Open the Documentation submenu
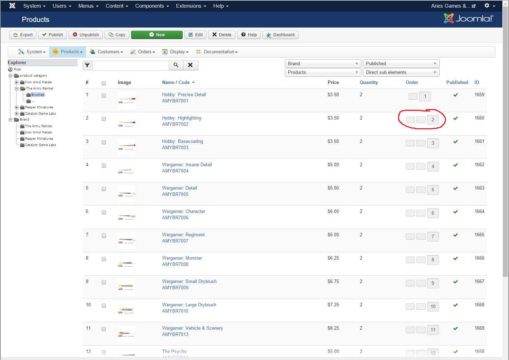 point(217,52)
